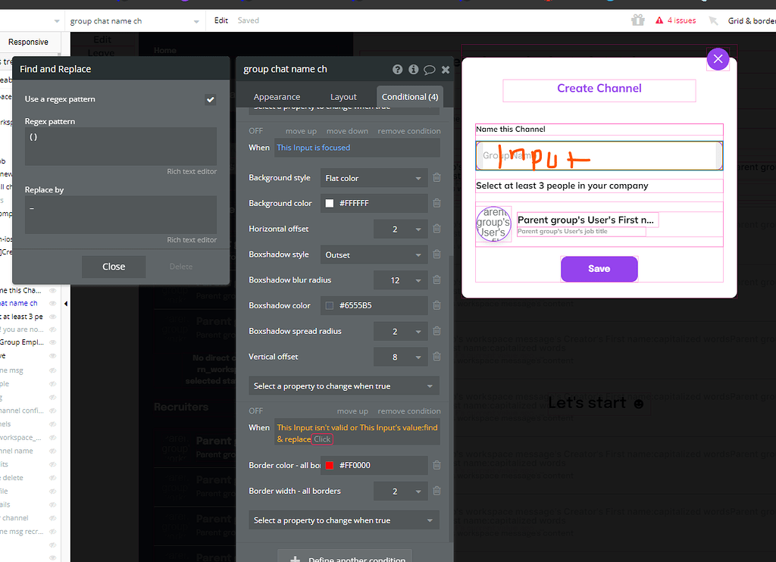Open the Background style Flat color dropdown
The width and height of the screenshot is (776, 562).
374,177
